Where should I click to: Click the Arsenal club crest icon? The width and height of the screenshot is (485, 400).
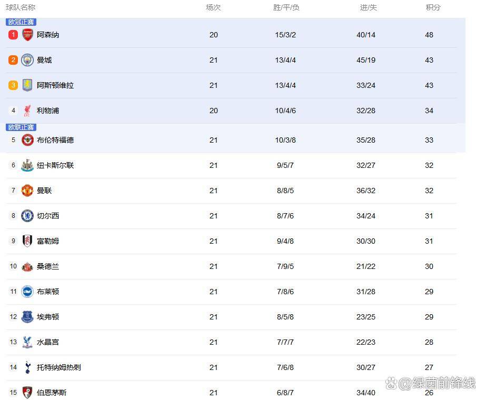(x=27, y=35)
